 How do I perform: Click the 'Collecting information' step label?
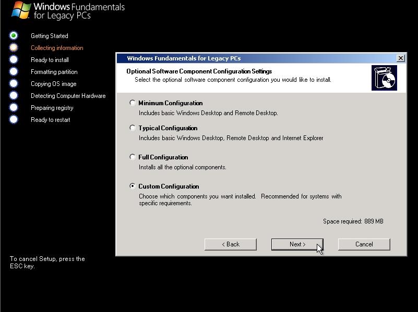tap(57, 48)
